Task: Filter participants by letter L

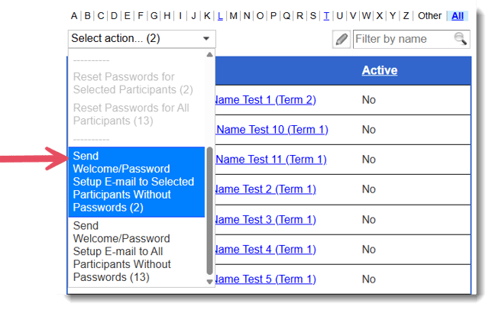Action: 220,15
